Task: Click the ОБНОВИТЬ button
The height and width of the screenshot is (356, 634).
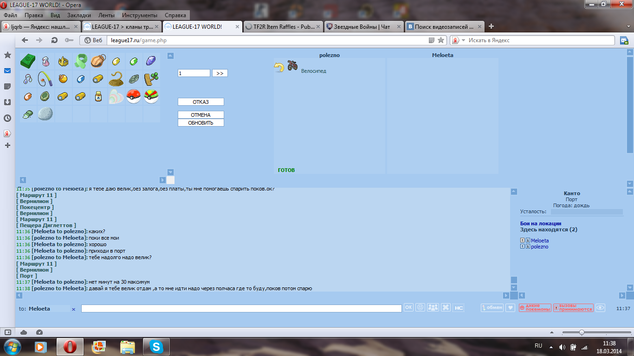Action: 201,123
